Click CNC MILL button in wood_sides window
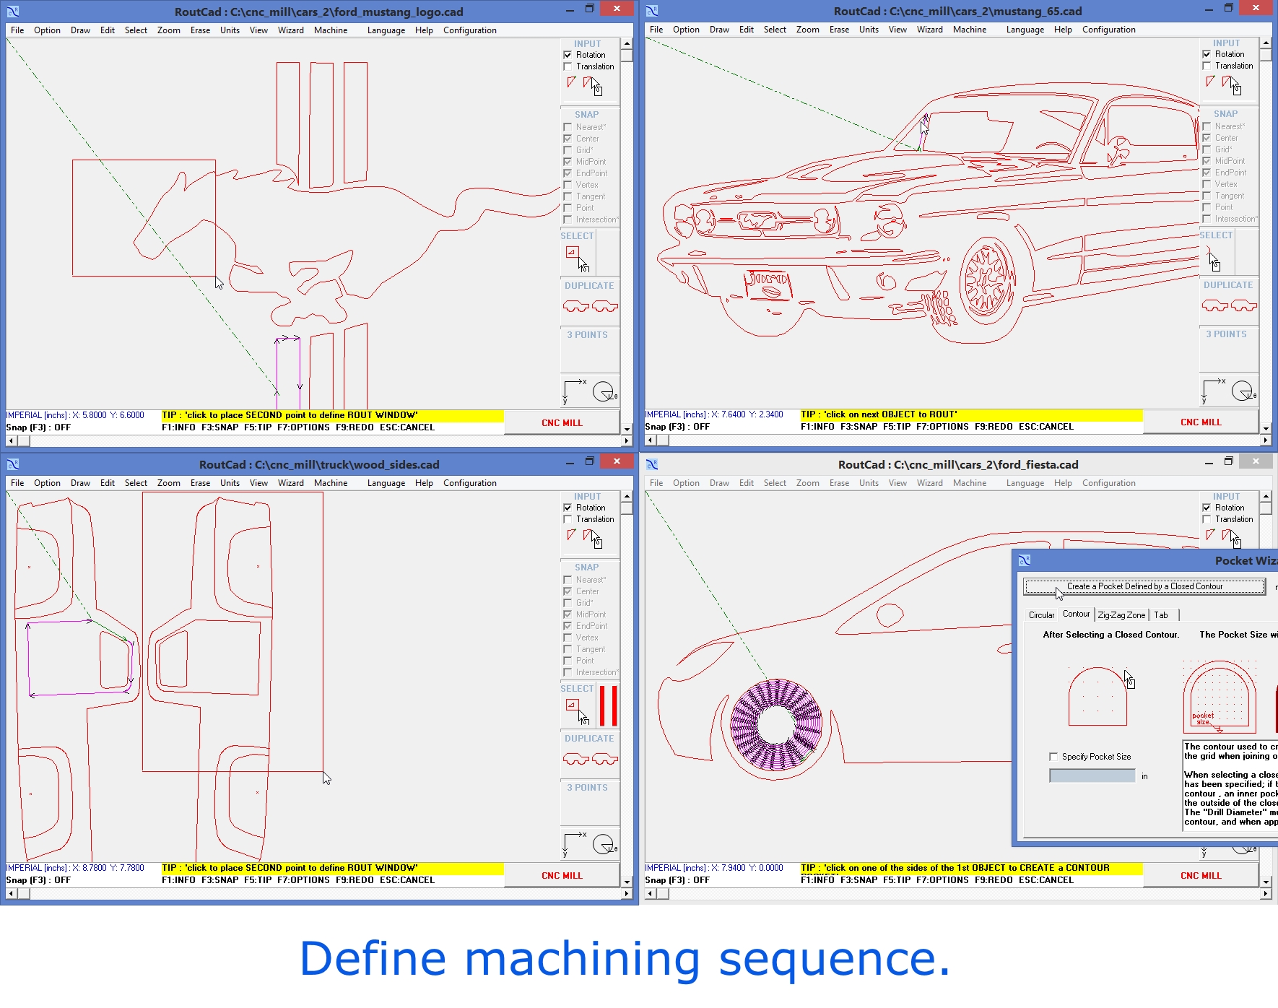Screen dimensions: 1278x1008 coord(562,876)
